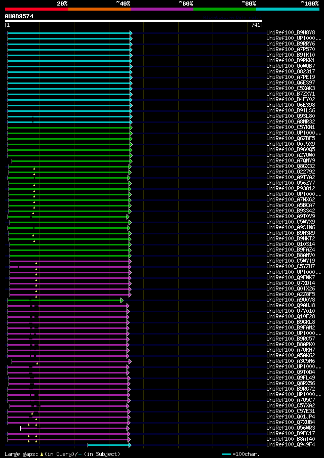This screenshot has height=458, width=324.
Task: Select the UniRef100_A5BCA7 entry
Action: [x=291, y=205]
